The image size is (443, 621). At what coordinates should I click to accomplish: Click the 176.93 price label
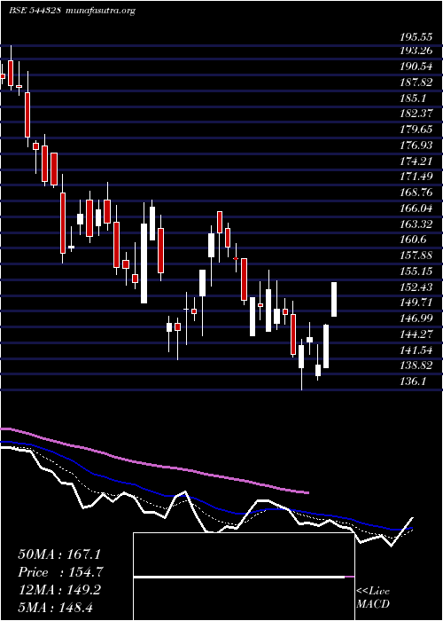(416, 145)
